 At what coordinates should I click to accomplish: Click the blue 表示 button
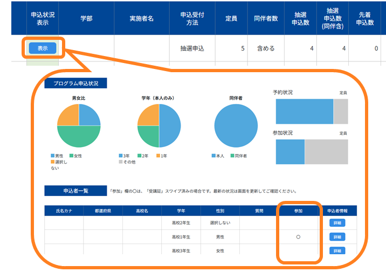pyautogui.click(x=43, y=48)
